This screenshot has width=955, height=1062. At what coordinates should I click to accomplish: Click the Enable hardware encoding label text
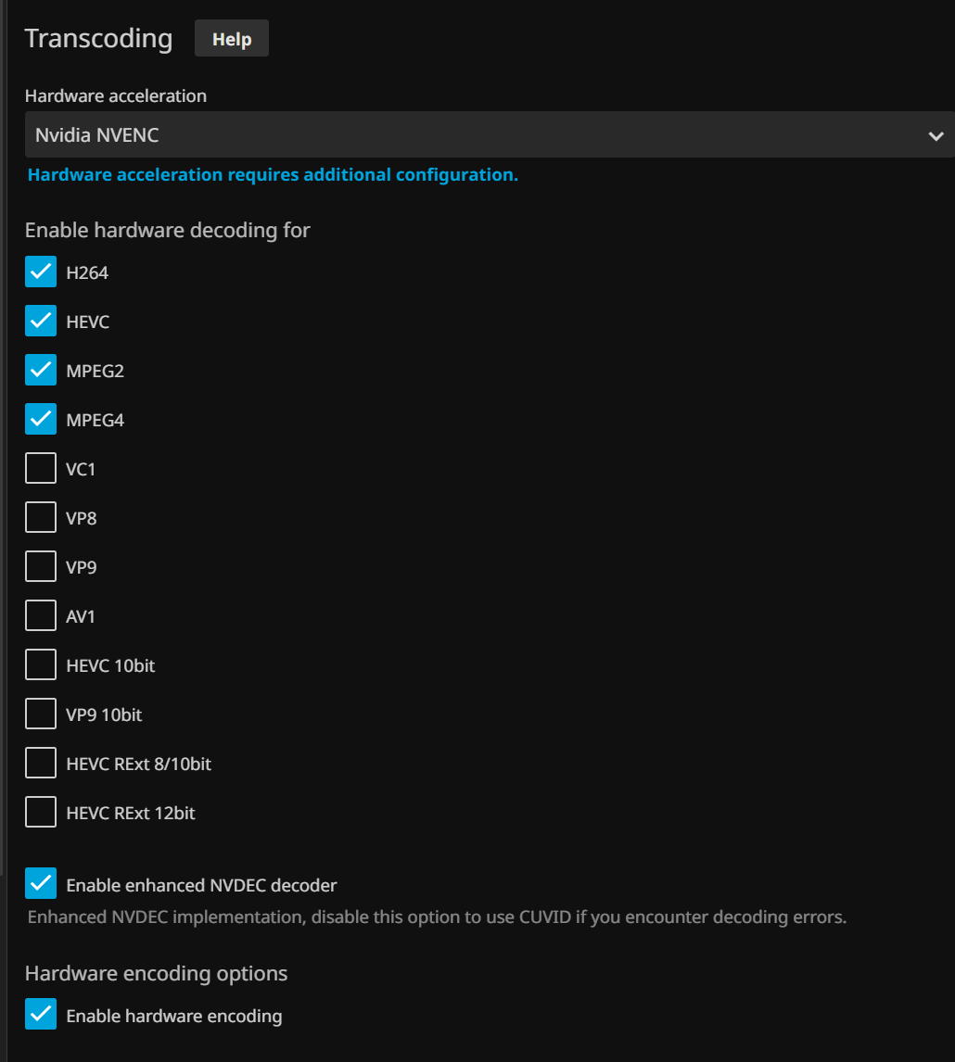point(174,1017)
